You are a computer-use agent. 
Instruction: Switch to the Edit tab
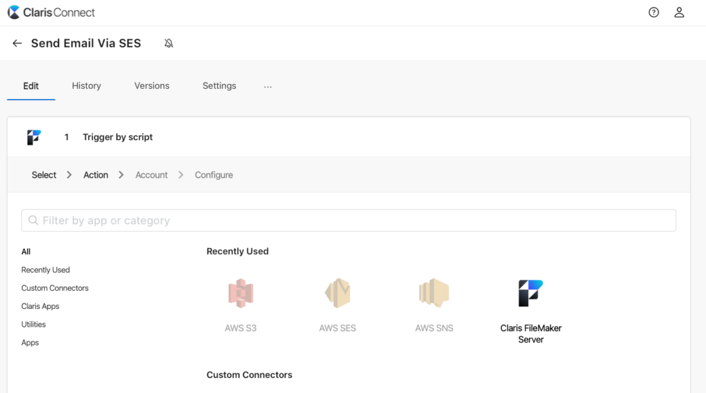31,85
